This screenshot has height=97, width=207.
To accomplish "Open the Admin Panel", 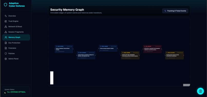I will pyautogui.click(x=16, y=59).
